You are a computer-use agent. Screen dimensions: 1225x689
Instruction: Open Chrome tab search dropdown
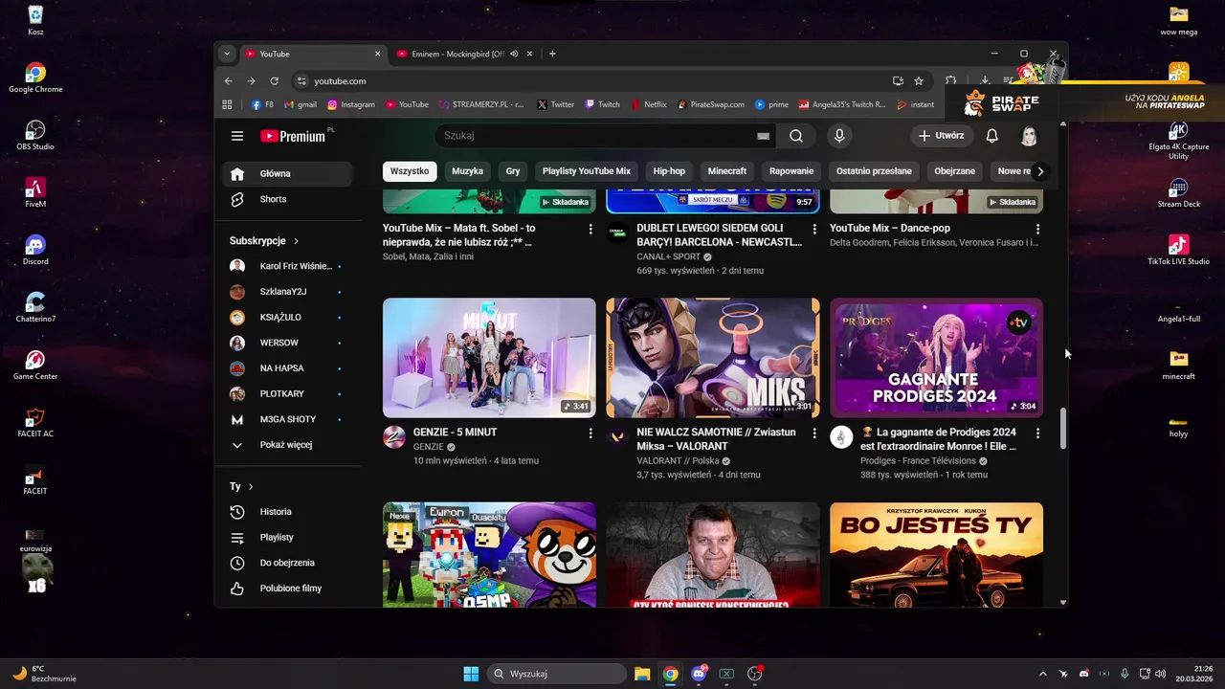click(x=227, y=54)
